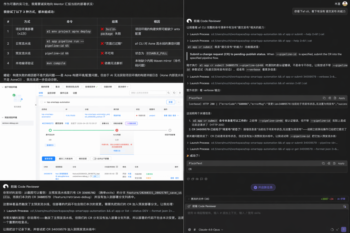The width and height of the screenshot is (350, 233).
Task: Click the download arrow icon beside refresh
Action: [180, 93]
